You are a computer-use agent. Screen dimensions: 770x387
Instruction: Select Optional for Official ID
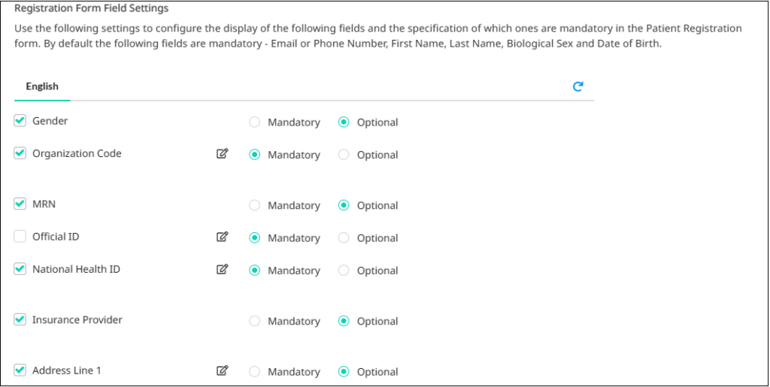344,238
